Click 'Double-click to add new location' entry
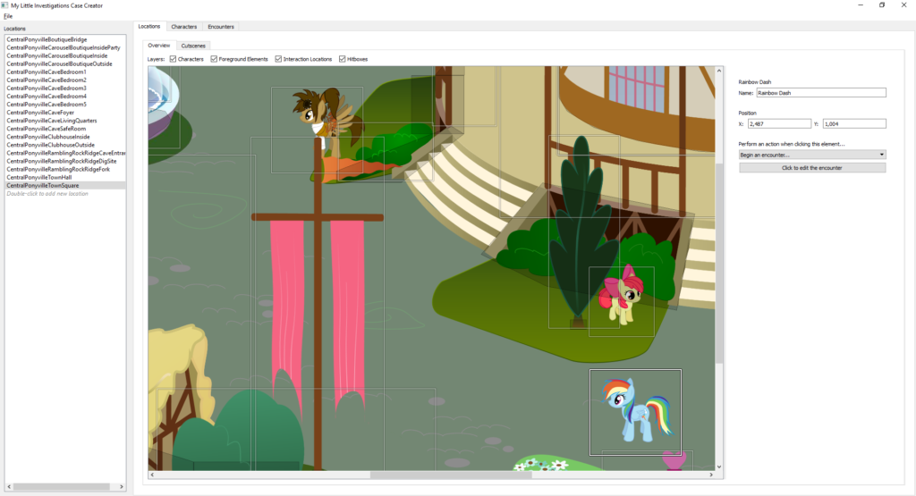 [x=47, y=194]
